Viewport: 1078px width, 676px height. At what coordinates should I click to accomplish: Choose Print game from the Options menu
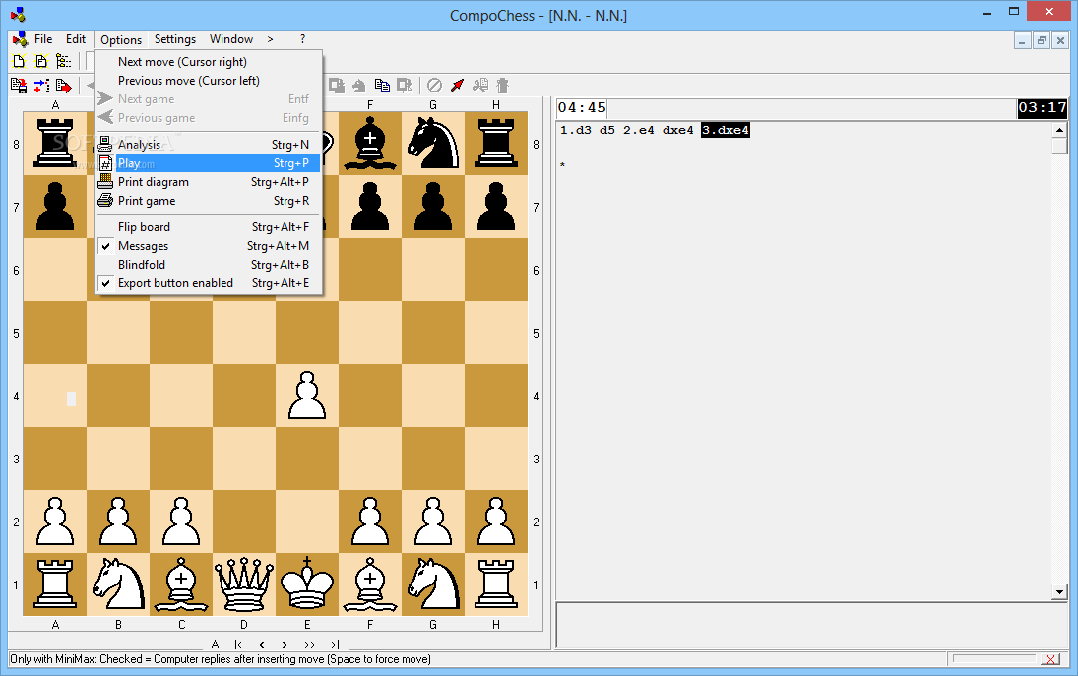point(209,201)
